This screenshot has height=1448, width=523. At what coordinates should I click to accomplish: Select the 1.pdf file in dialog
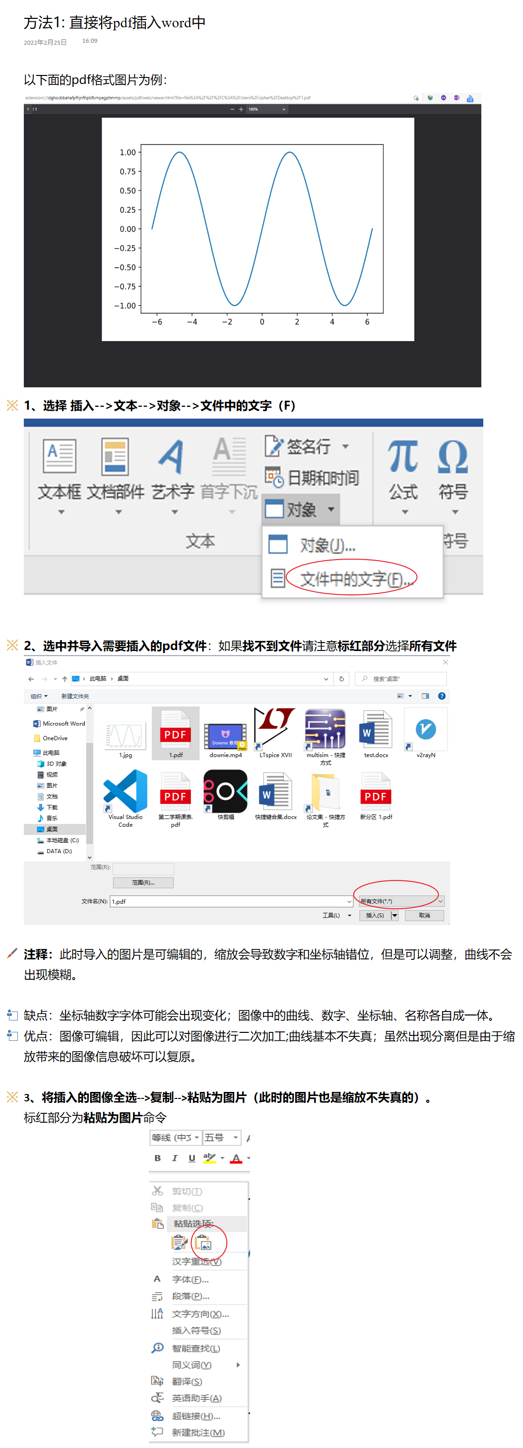[x=176, y=733]
